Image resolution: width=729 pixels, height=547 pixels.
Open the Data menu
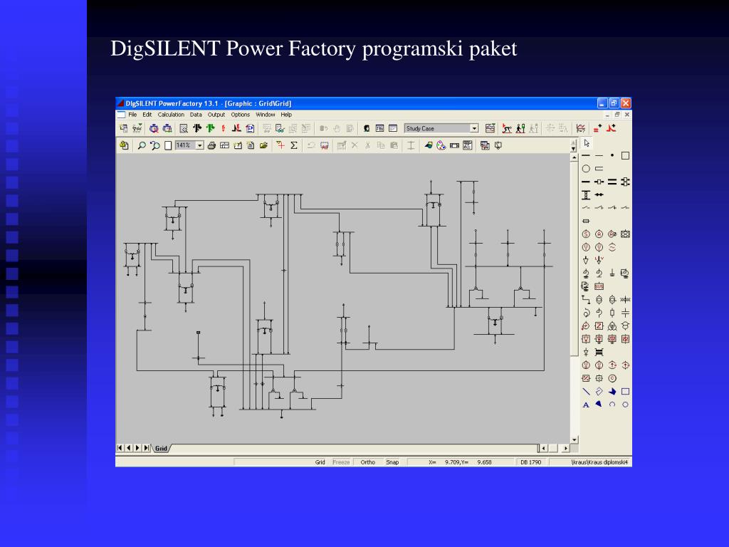196,115
